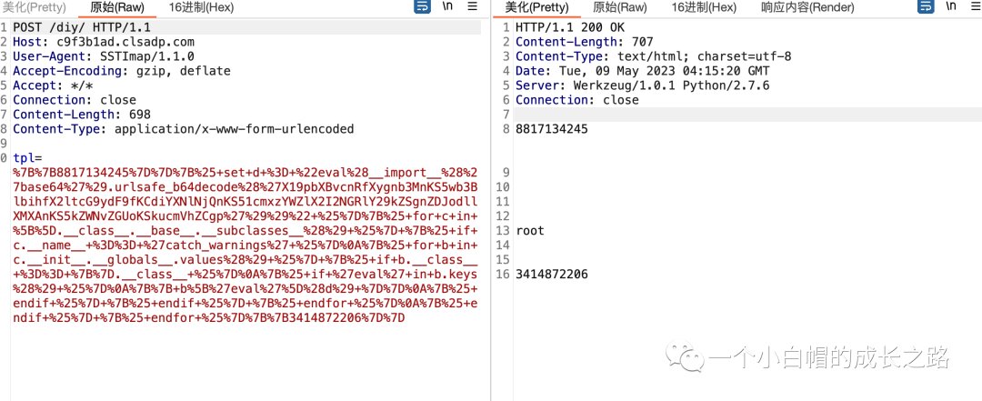Select request 原始(Raw) tab
Screen dimensions: 982x401
click(117, 7)
